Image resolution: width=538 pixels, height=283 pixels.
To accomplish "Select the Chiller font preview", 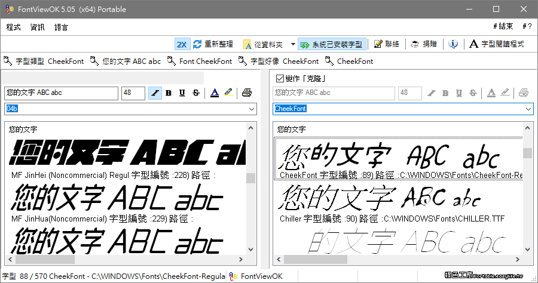I will (x=398, y=203).
